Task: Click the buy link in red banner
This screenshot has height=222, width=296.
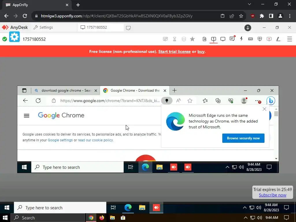Action: 201,51
